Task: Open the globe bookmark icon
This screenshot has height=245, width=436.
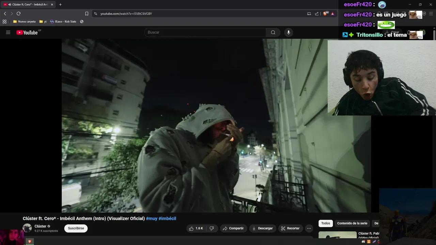Action: [x=82, y=21]
